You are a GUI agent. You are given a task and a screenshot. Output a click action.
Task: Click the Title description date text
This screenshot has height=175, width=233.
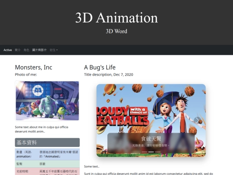[108, 75]
